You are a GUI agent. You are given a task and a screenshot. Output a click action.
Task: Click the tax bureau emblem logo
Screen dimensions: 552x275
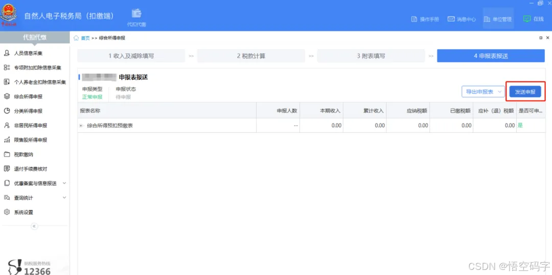pyautogui.click(x=9, y=15)
